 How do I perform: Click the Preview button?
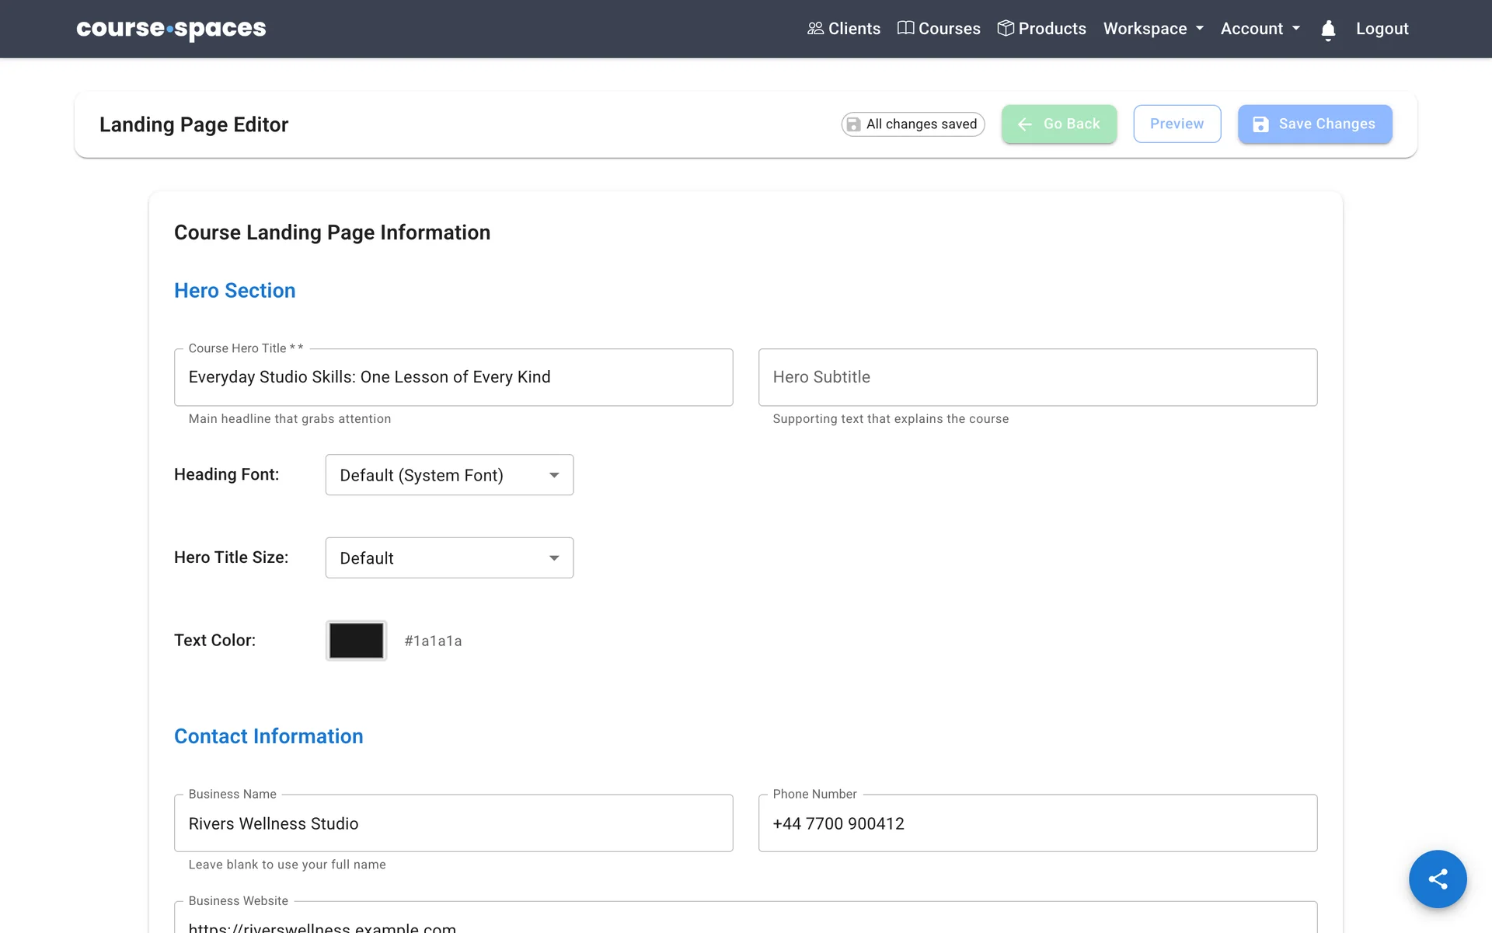[x=1177, y=124]
